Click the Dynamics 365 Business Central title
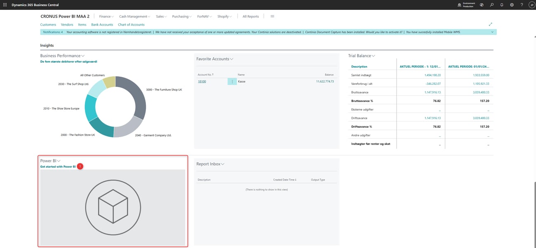 35,5
